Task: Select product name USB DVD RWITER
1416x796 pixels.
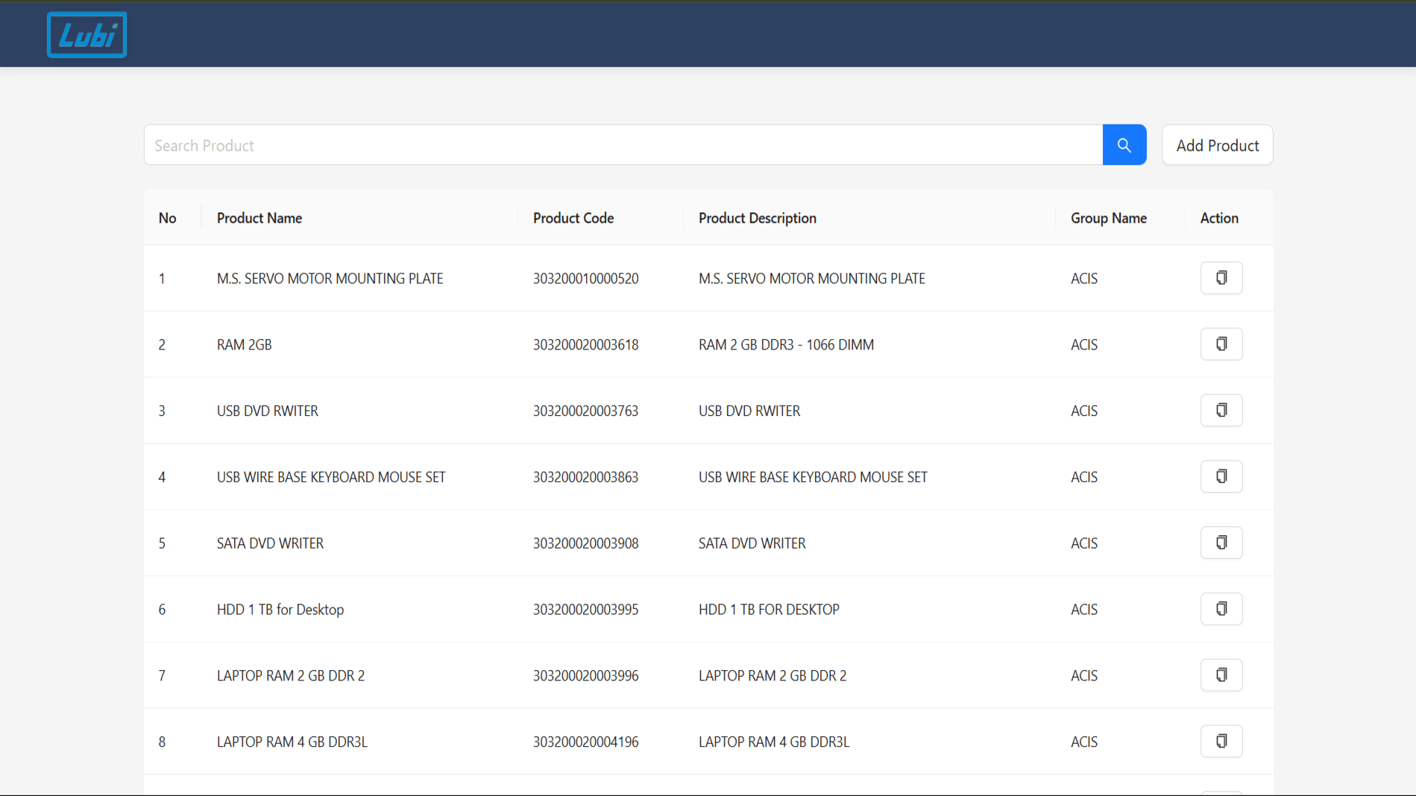Action: click(267, 411)
